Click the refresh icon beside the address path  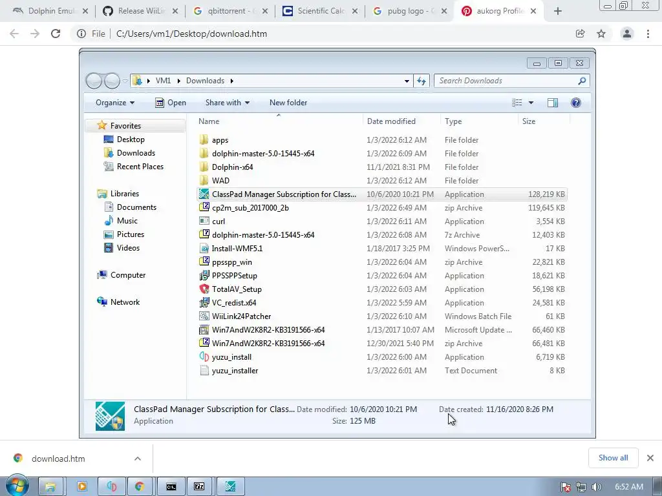click(x=421, y=81)
